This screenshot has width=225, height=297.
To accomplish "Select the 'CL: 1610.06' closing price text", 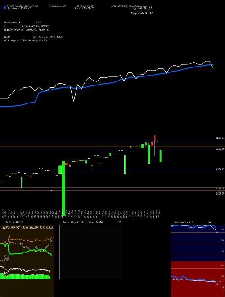I will [x=85, y=8].
